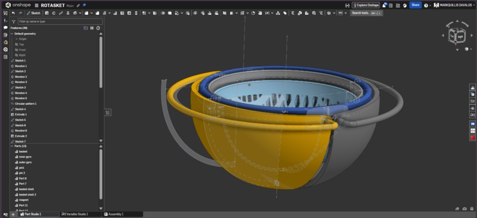Collapse the Parts (13) group

[12, 146]
